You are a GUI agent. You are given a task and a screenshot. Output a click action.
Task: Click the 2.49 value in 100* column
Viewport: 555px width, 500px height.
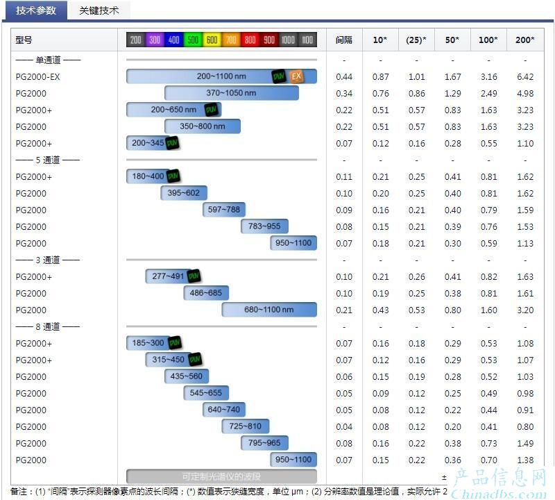point(489,93)
